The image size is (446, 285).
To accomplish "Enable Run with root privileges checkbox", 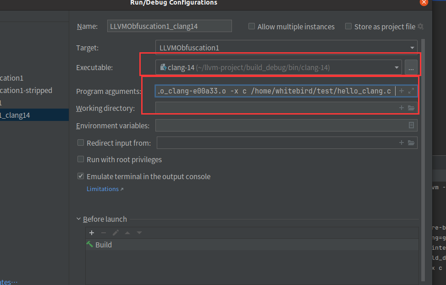I will [81, 159].
